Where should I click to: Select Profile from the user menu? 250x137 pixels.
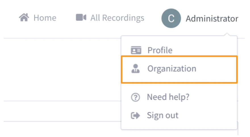click(x=160, y=50)
